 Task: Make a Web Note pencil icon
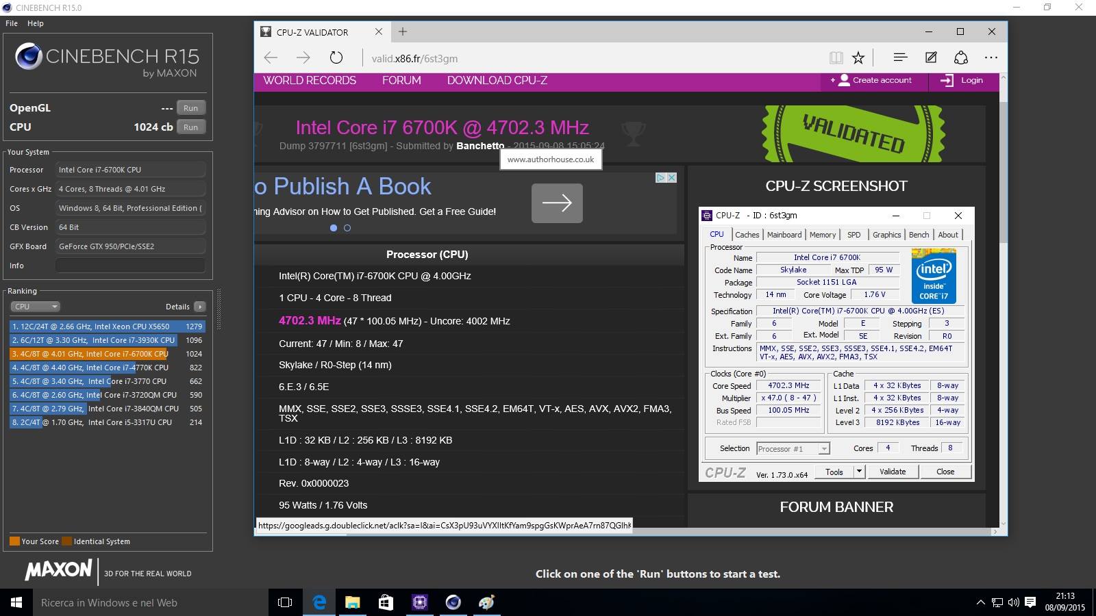tap(931, 58)
